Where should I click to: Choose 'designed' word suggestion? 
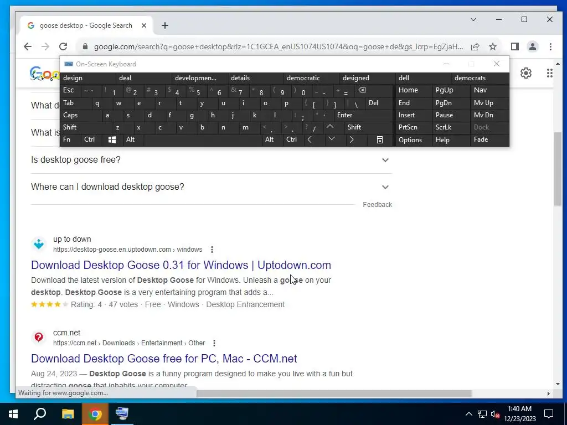368,78
